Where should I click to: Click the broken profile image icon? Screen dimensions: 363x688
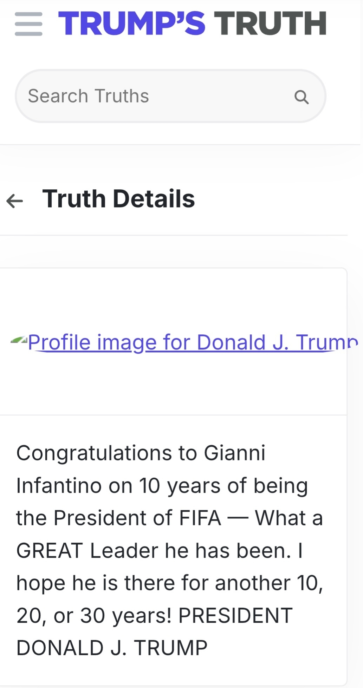click(19, 340)
